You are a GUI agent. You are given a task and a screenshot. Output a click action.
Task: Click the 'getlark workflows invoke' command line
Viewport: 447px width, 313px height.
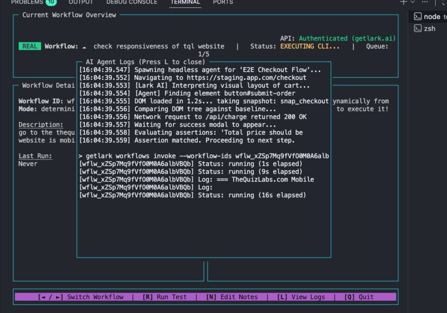[x=204, y=156]
